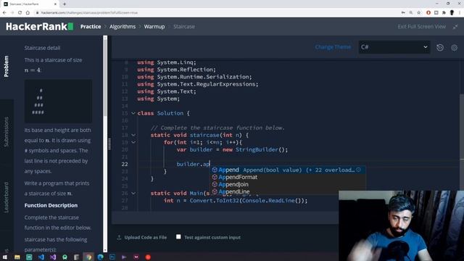
Task: Open a new browser tab
Action: (x=65, y=4)
